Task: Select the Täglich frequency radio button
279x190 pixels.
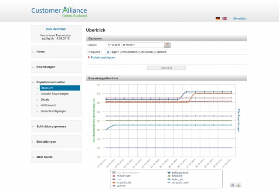Action: pos(108,52)
